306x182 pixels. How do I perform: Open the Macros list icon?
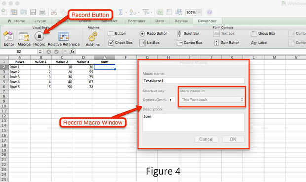click(24, 37)
